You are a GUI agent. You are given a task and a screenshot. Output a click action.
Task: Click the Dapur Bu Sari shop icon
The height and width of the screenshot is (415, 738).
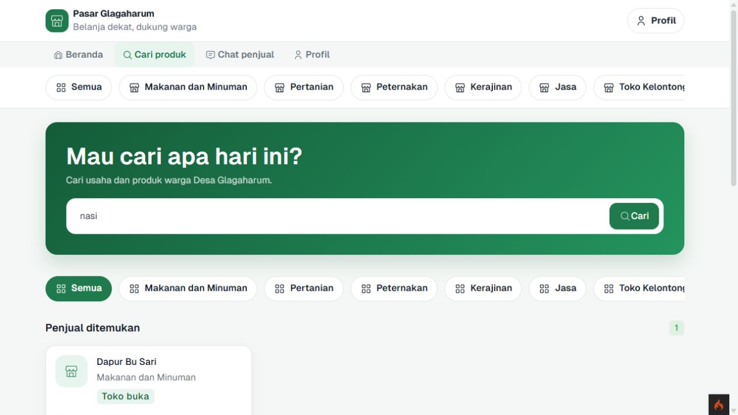71,371
